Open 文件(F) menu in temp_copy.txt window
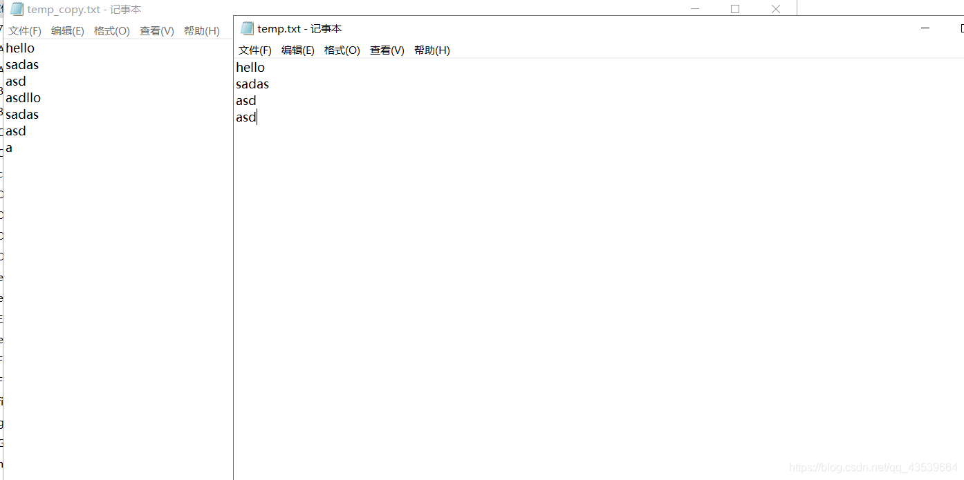 [x=25, y=31]
